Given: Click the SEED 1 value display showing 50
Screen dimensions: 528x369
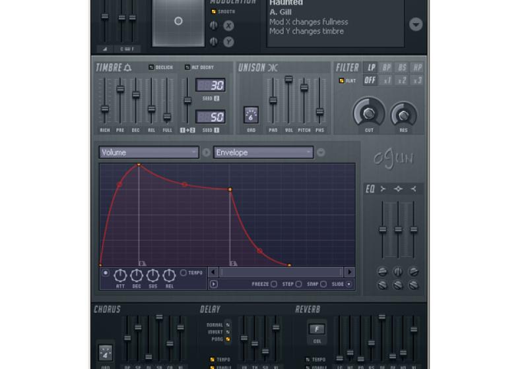Looking at the screenshot, I should [211, 117].
